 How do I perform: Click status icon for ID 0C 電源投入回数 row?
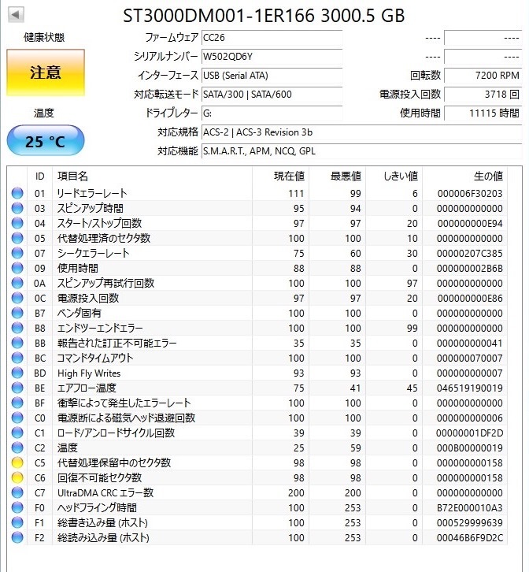pyautogui.click(x=17, y=298)
